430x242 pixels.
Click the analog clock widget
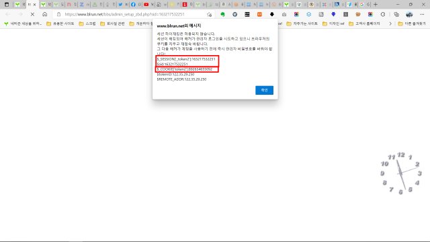pos(400,173)
